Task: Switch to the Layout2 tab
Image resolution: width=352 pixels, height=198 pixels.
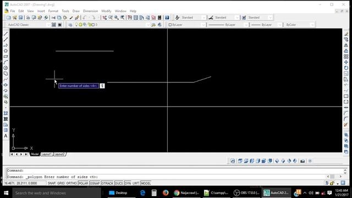Action: [x=59, y=154]
